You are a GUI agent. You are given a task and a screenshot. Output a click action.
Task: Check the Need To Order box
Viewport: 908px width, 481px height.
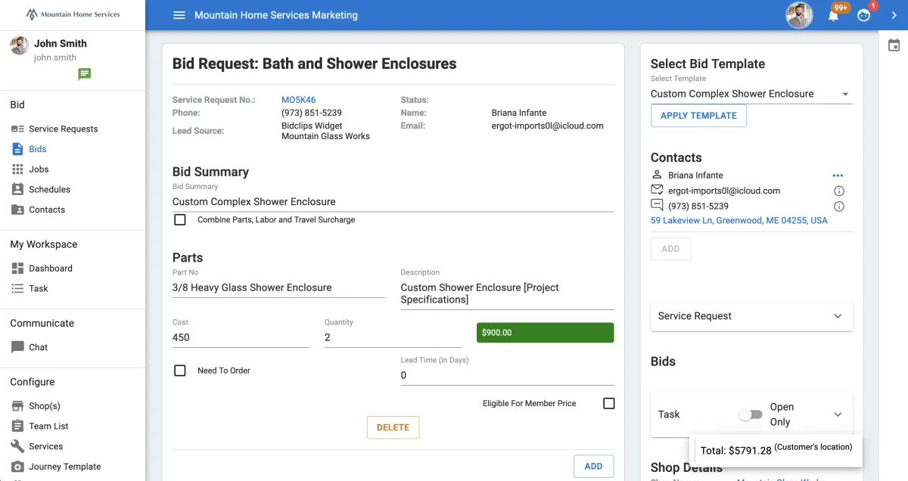pos(180,371)
